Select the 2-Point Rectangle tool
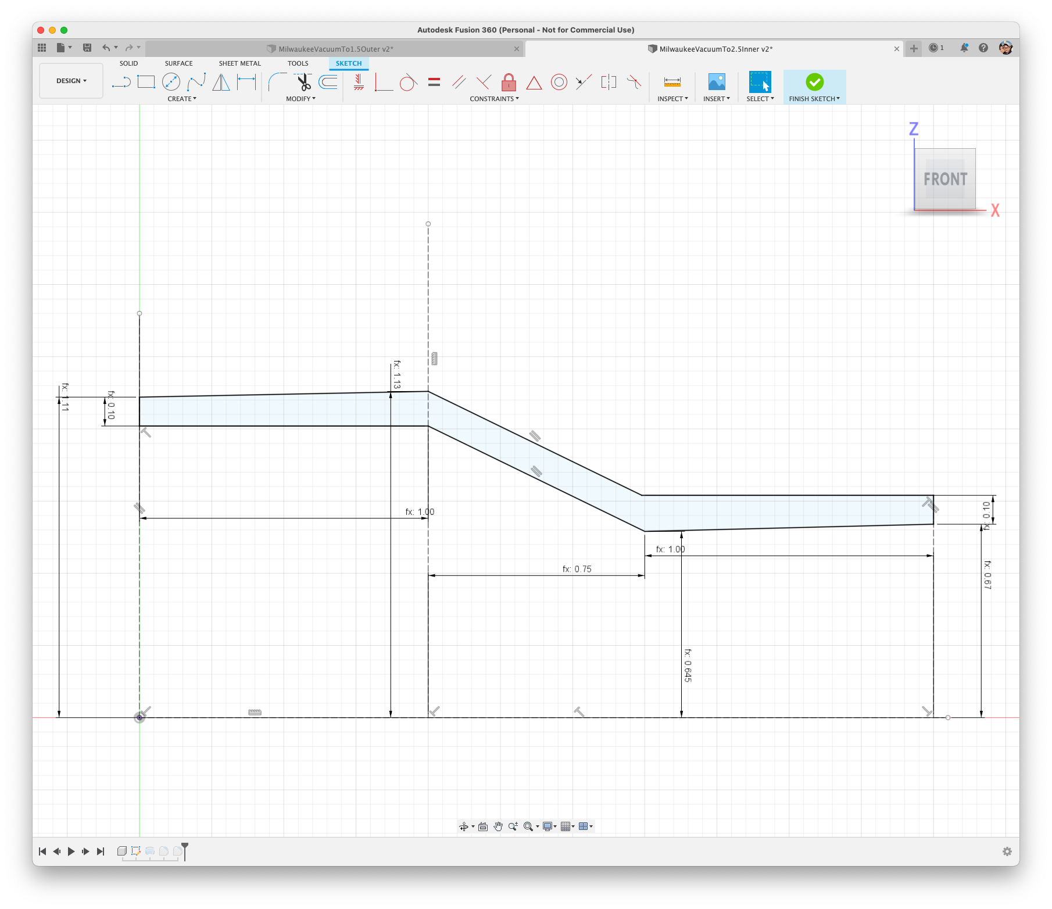 coord(146,82)
